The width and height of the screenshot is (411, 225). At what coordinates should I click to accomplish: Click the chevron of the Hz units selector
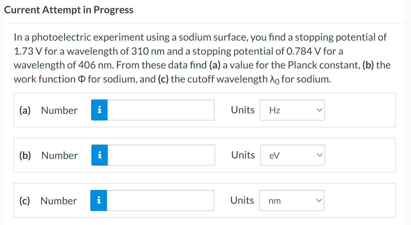click(319, 110)
